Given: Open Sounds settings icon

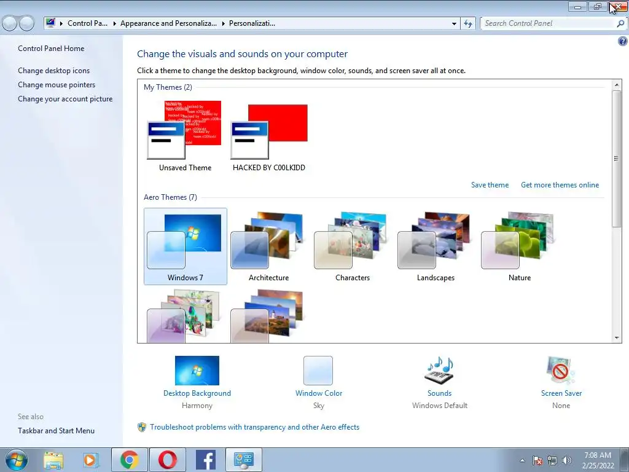Looking at the screenshot, I should pos(440,370).
